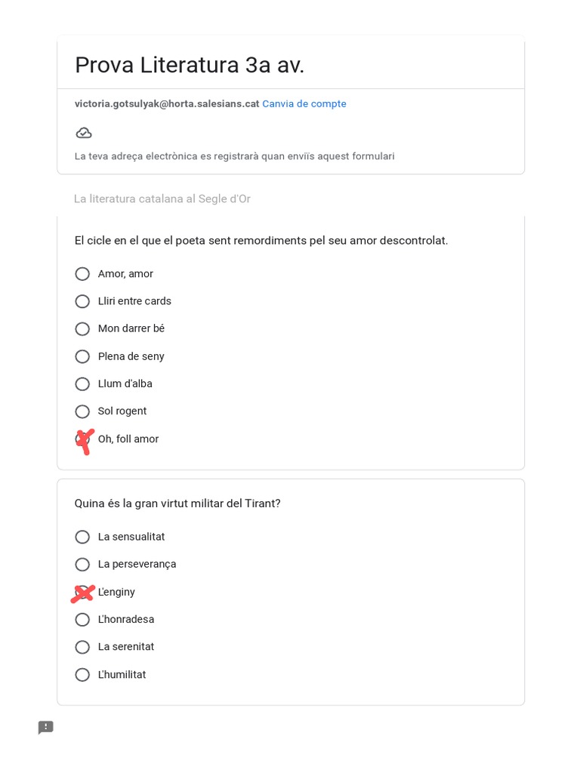Click the La literatura catalana section heading

[x=162, y=199]
